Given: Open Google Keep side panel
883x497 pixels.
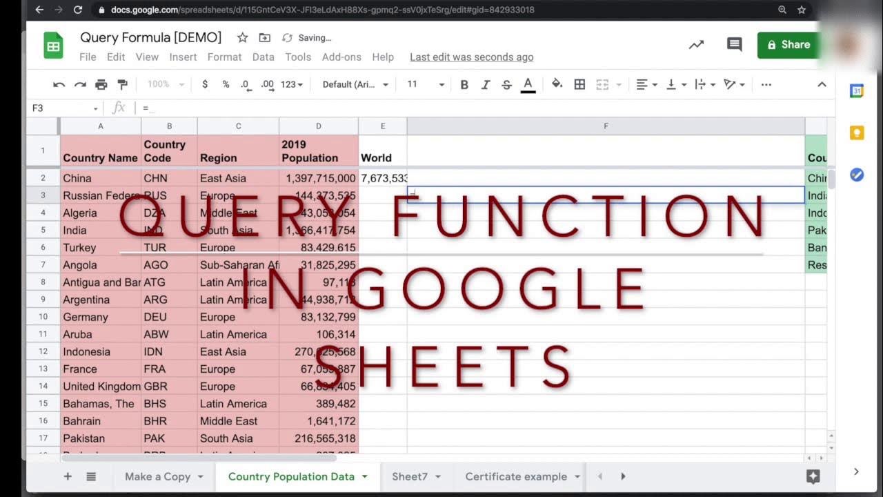Looking at the screenshot, I should click(x=857, y=133).
